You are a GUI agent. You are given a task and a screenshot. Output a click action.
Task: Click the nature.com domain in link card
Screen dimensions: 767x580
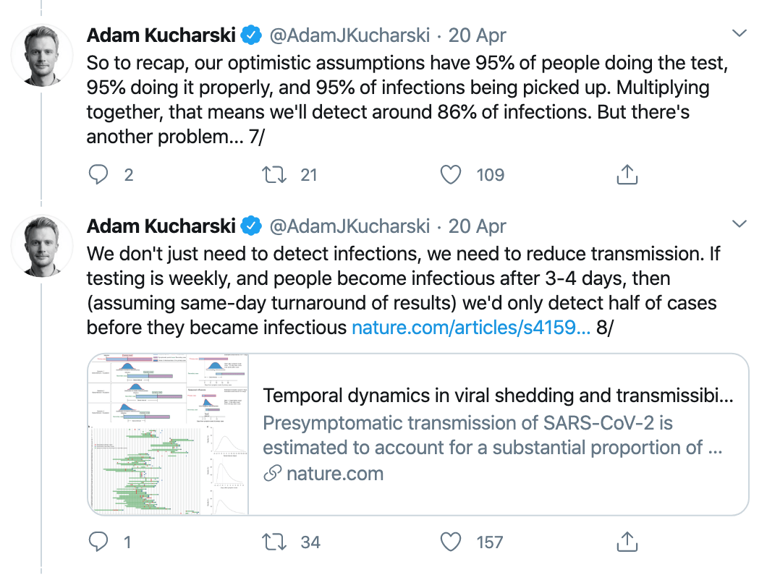coord(334,474)
